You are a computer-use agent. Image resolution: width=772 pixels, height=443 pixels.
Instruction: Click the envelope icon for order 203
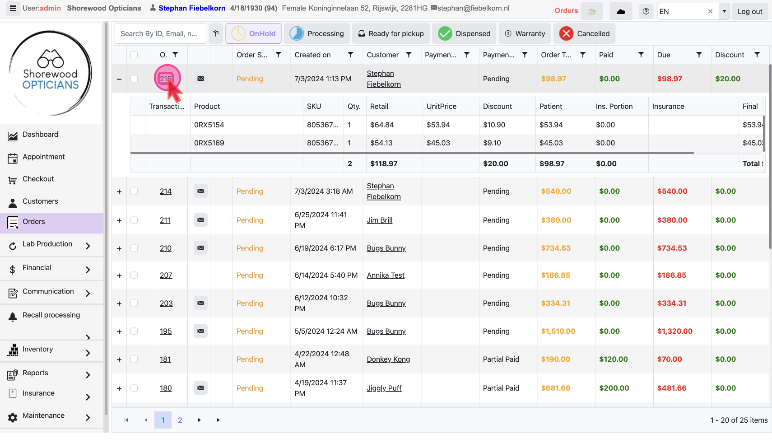200,303
